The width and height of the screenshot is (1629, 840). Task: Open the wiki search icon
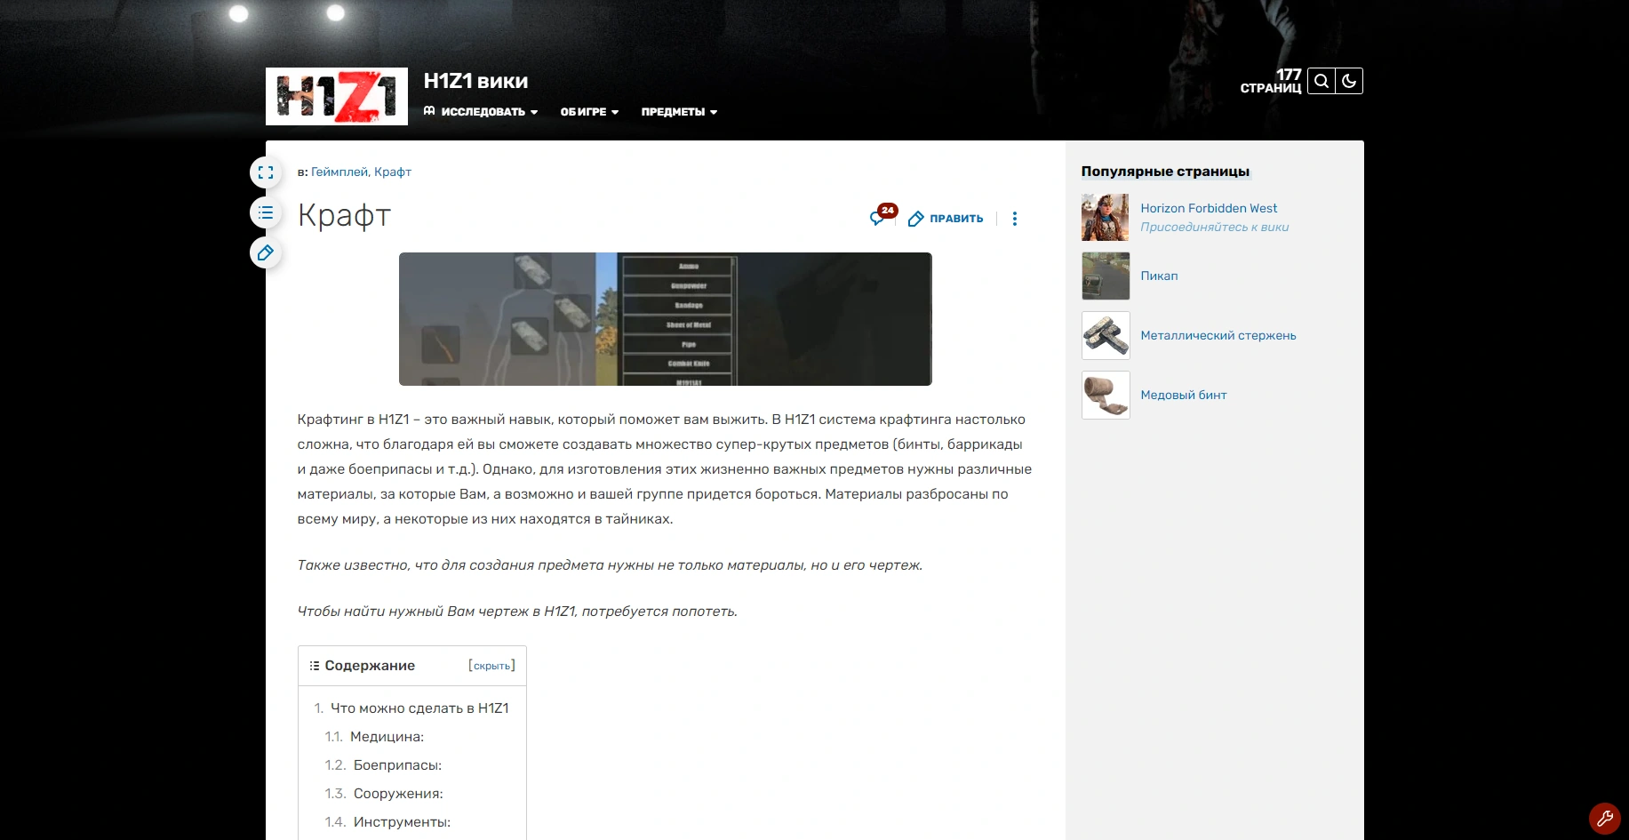point(1322,81)
